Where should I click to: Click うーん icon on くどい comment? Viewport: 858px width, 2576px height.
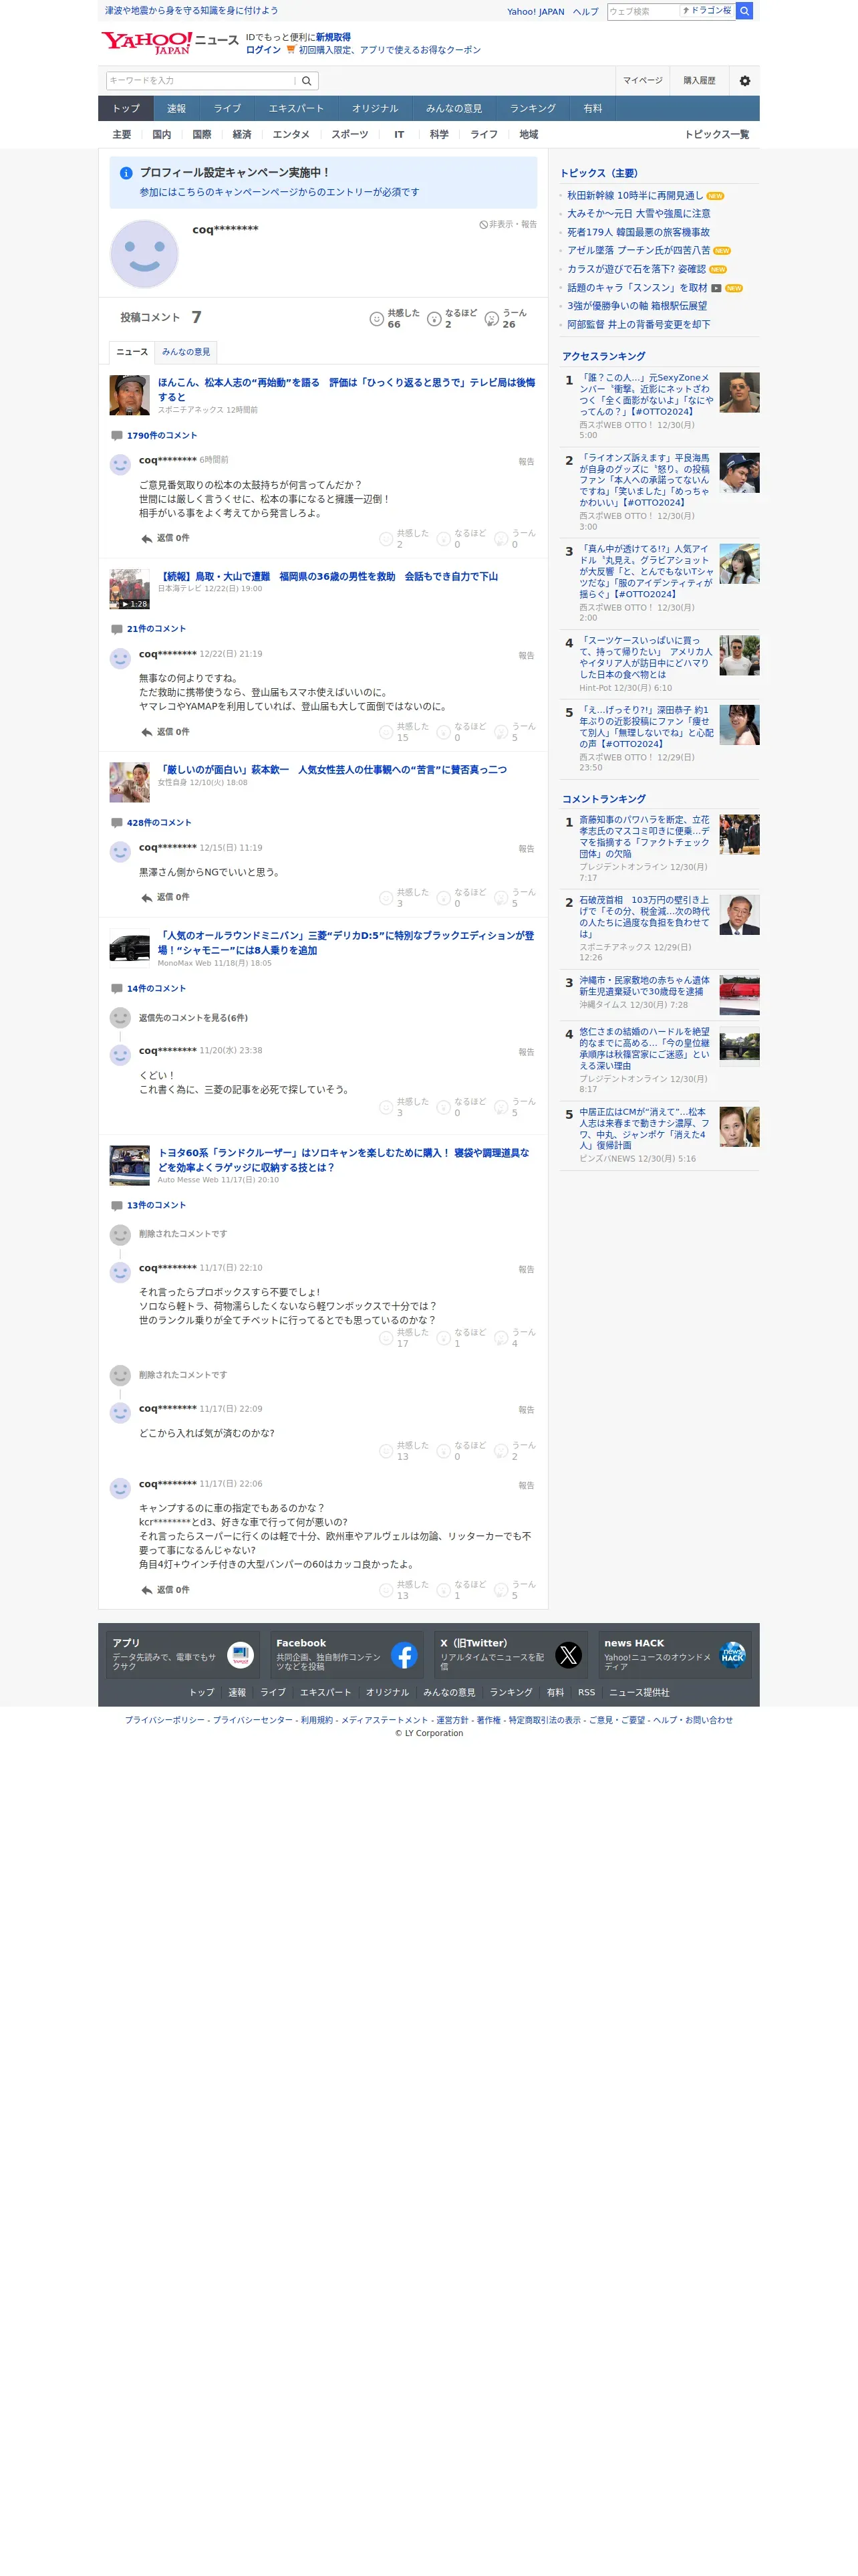click(501, 1107)
